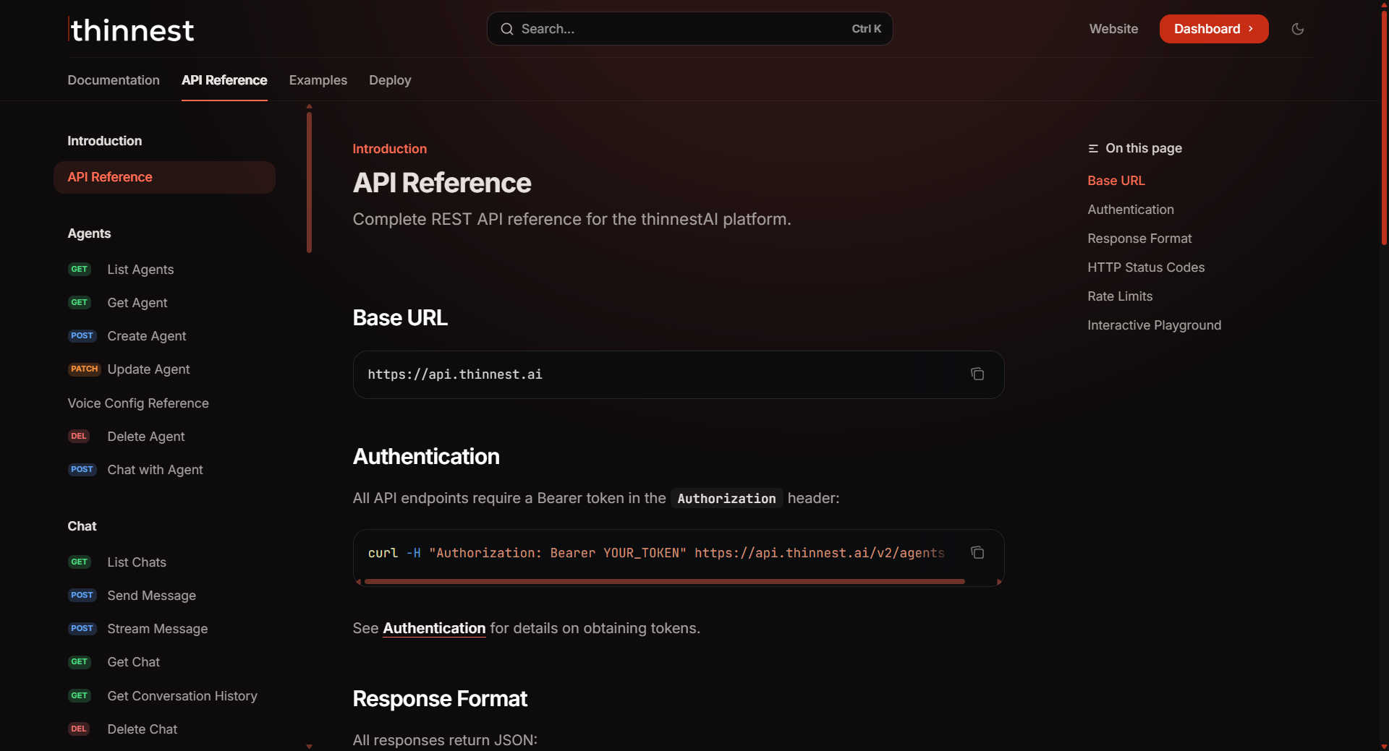Viewport: 1389px width, 751px height.
Task: Open Voice Config Reference page
Action: point(138,403)
